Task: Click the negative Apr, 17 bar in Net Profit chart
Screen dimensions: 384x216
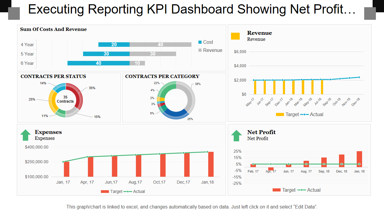Action: coord(271,169)
